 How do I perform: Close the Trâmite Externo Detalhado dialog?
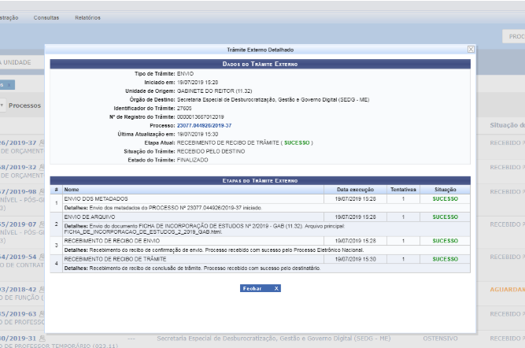471,49
